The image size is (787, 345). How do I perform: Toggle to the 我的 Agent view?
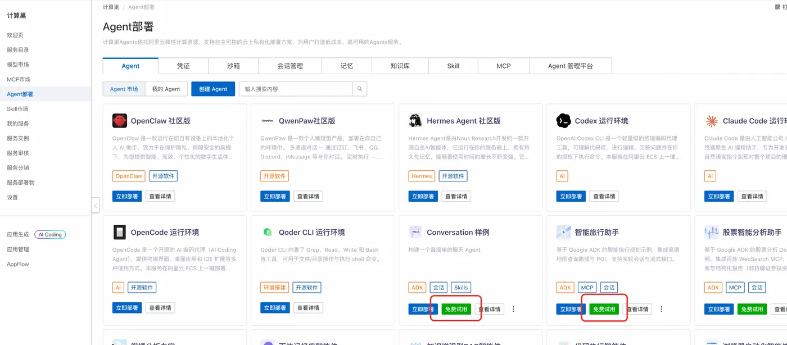click(166, 89)
